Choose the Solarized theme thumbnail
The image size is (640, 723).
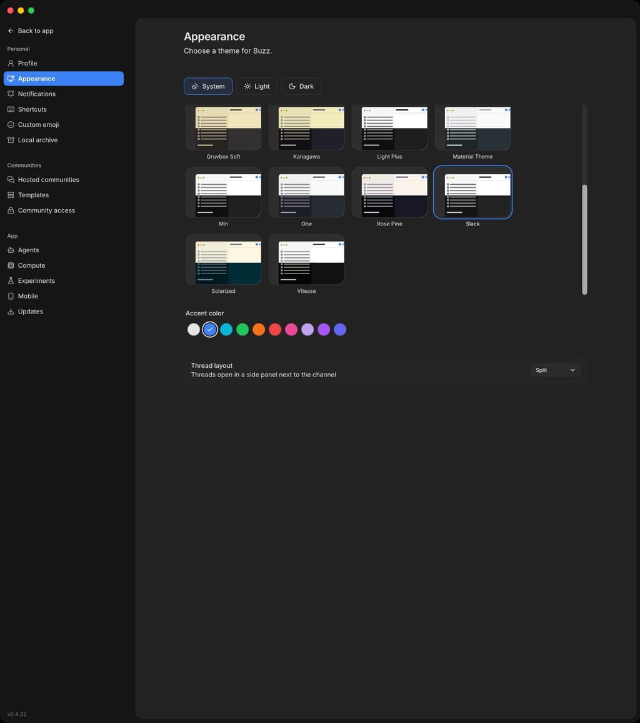[223, 260]
